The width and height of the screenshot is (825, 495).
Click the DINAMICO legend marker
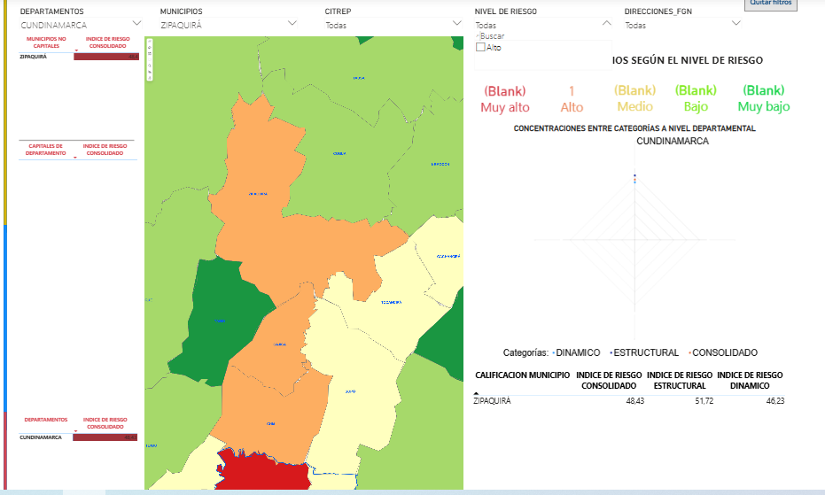click(553, 352)
